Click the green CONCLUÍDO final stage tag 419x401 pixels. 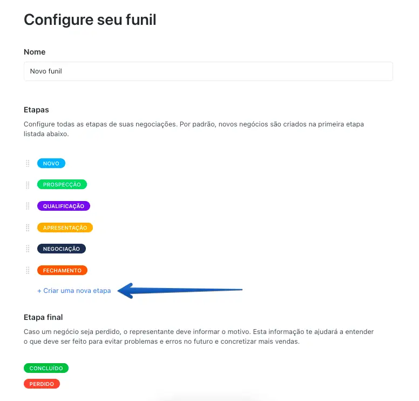46,368
